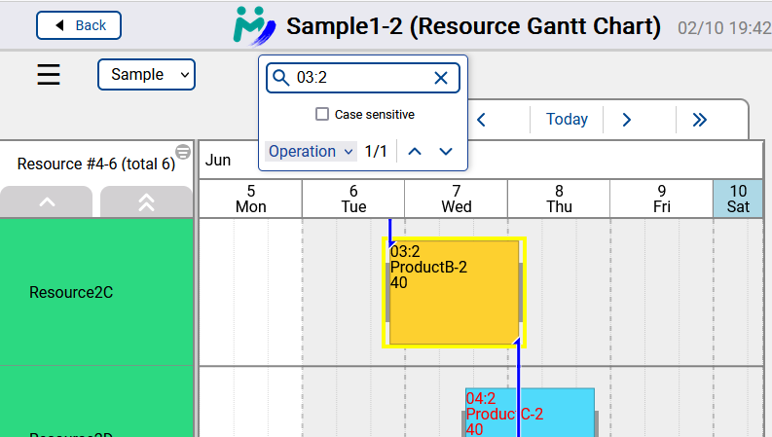Click the 8 Thu date header
Screen dimensions: 772x437
[559, 199]
